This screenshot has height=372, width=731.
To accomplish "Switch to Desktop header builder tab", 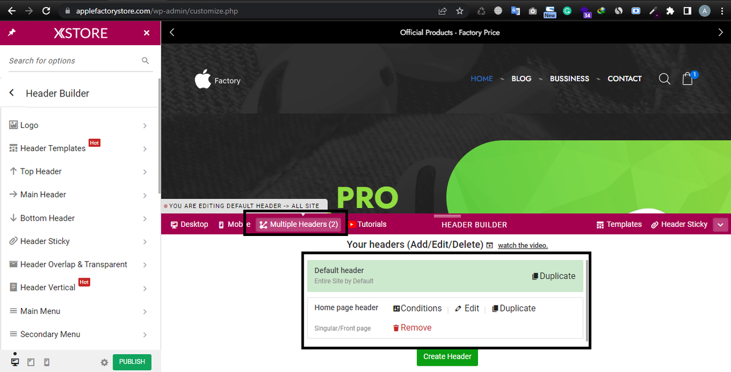I will [190, 225].
